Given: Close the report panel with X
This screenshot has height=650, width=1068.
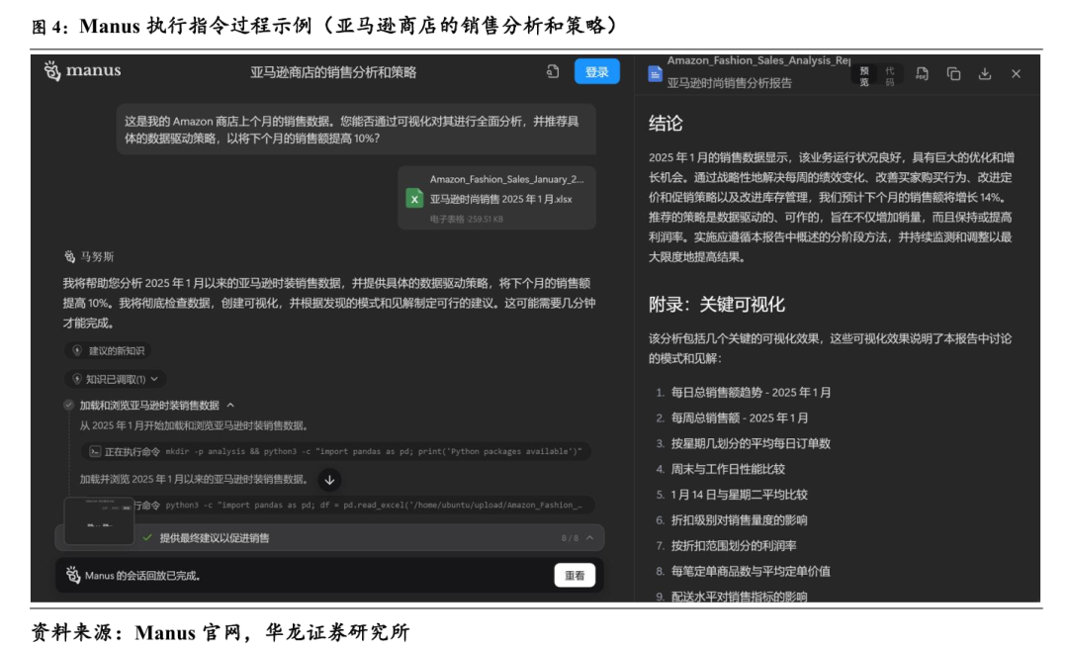Looking at the screenshot, I should coord(1016,73).
